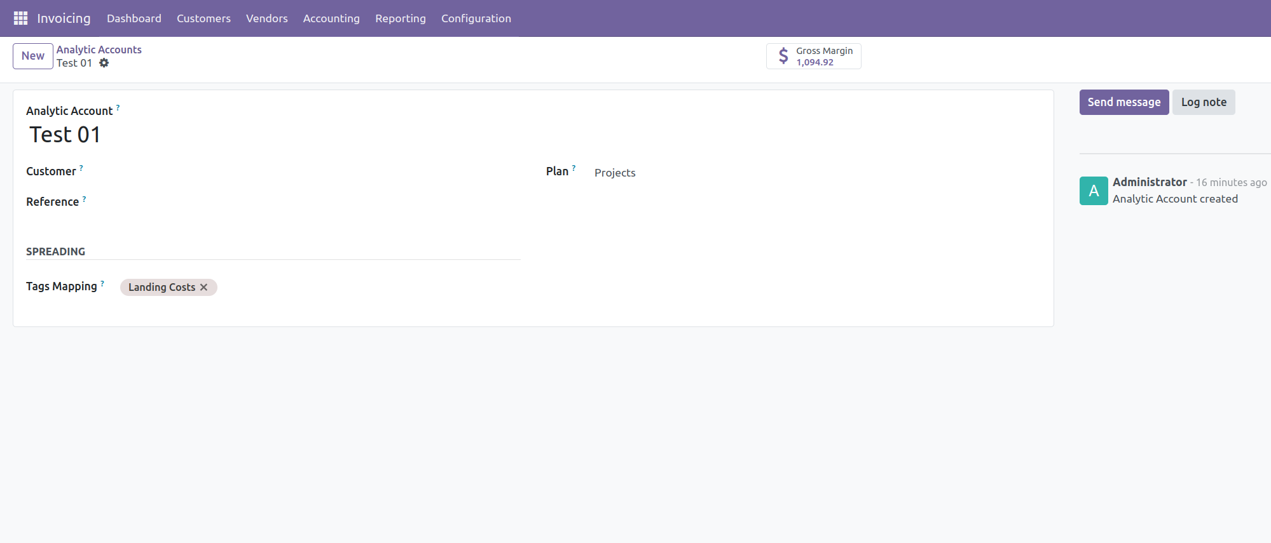This screenshot has width=1271, height=543.
Task: Click the Administrator avatar icon
Action: coord(1094,191)
